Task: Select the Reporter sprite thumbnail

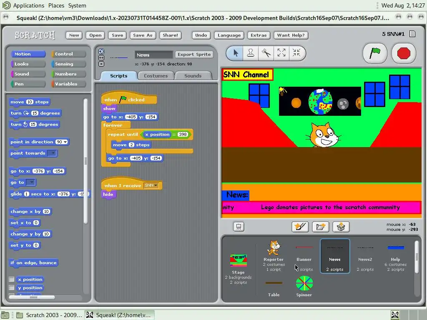Action: pyautogui.click(x=274, y=255)
